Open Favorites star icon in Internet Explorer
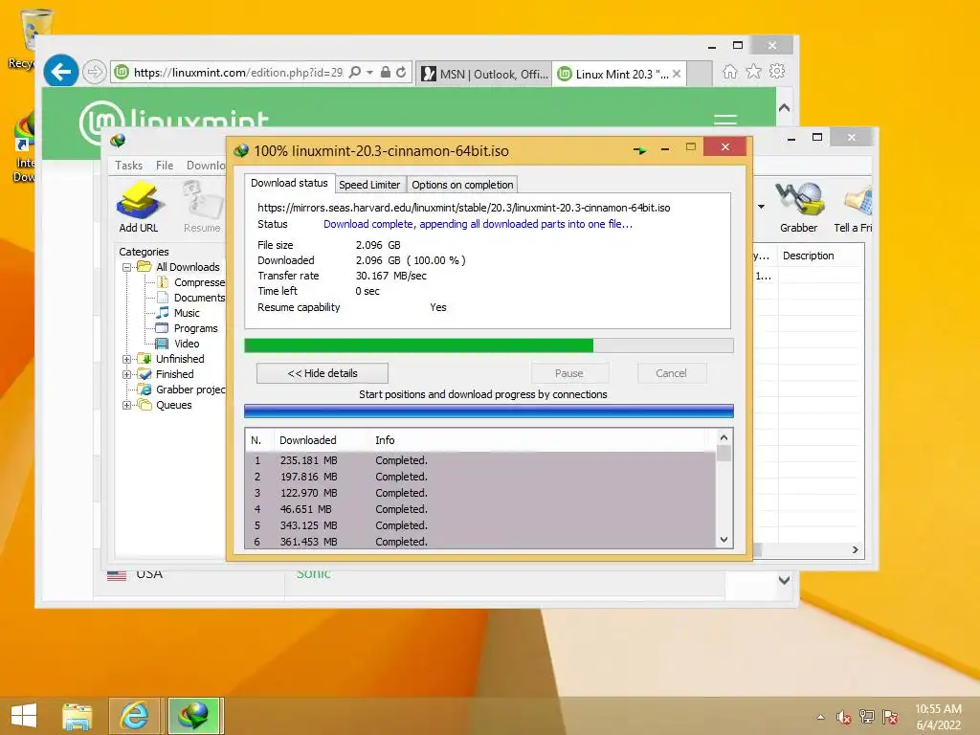The width and height of the screenshot is (980, 735). click(754, 71)
